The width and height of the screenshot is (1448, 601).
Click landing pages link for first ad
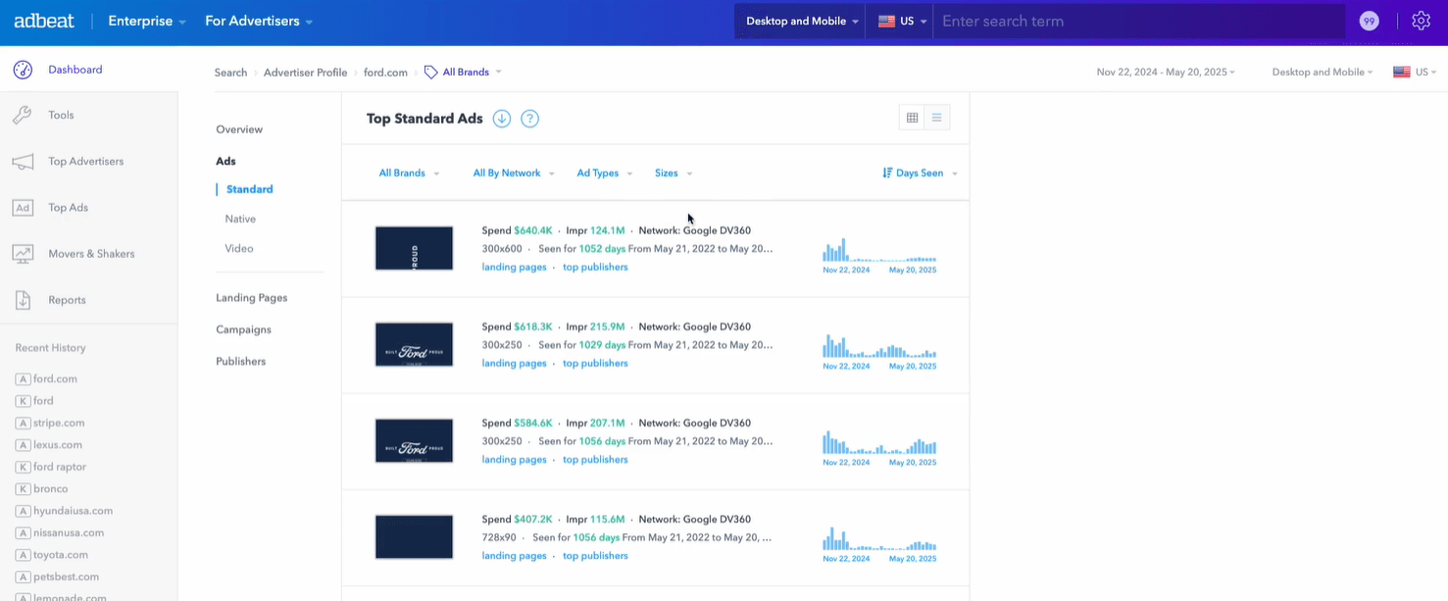pos(514,267)
